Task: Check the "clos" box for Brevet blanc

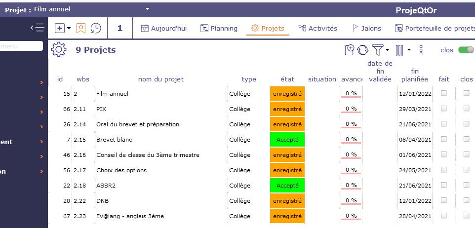Action: pyautogui.click(x=466, y=139)
